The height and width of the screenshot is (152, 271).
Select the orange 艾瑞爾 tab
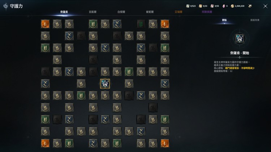pyautogui.click(x=178, y=12)
